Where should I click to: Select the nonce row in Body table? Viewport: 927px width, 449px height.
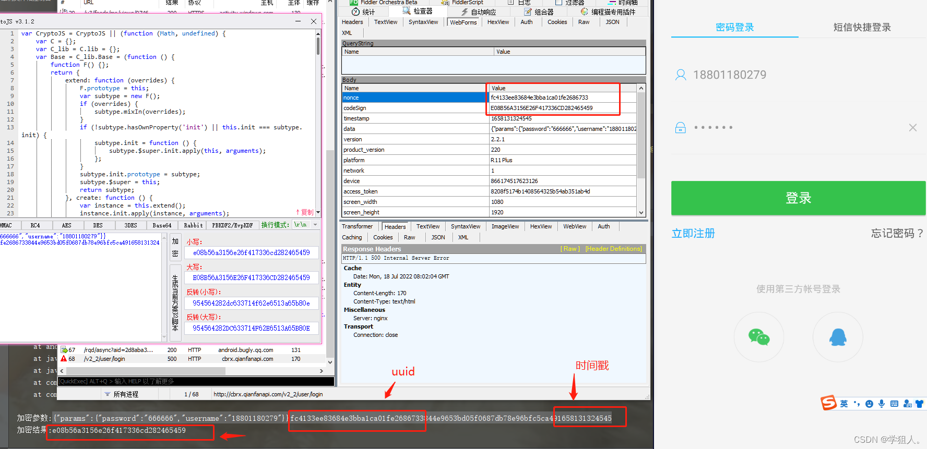pyautogui.click(x=489, y=98)
